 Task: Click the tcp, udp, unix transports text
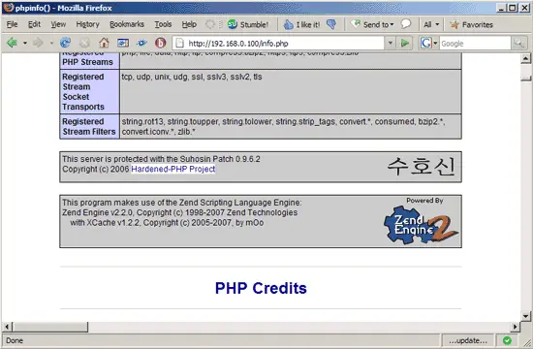pos(192,77)
